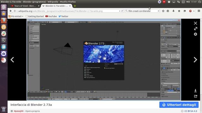Open Più visitati bookmarks folder

pyautogui.click(x=16, y=16)
